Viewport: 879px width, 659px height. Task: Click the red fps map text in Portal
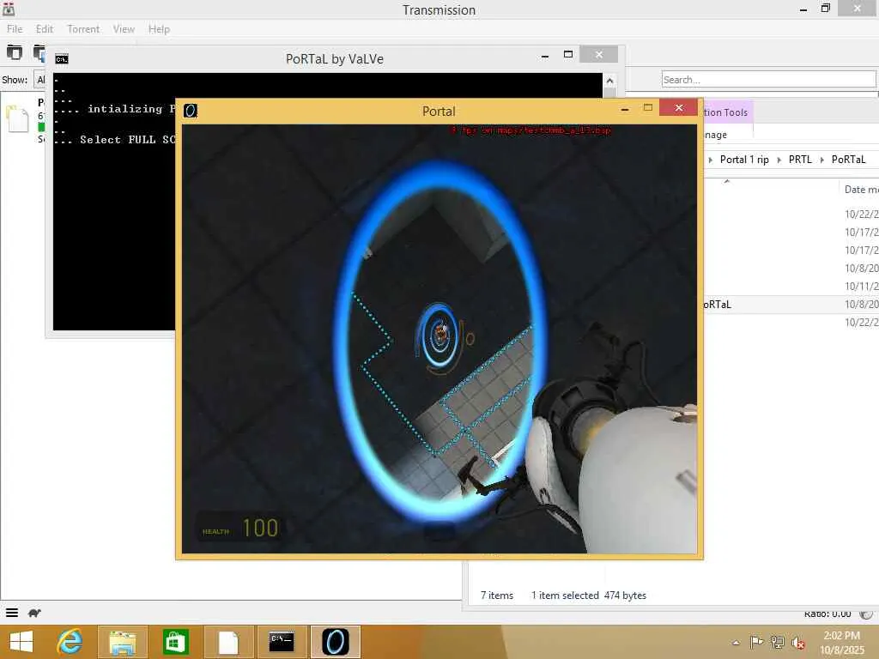click(530, 130)
